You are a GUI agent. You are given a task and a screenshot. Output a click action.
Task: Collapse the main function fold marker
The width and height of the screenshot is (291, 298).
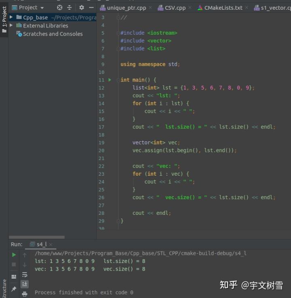pos(118,80)
